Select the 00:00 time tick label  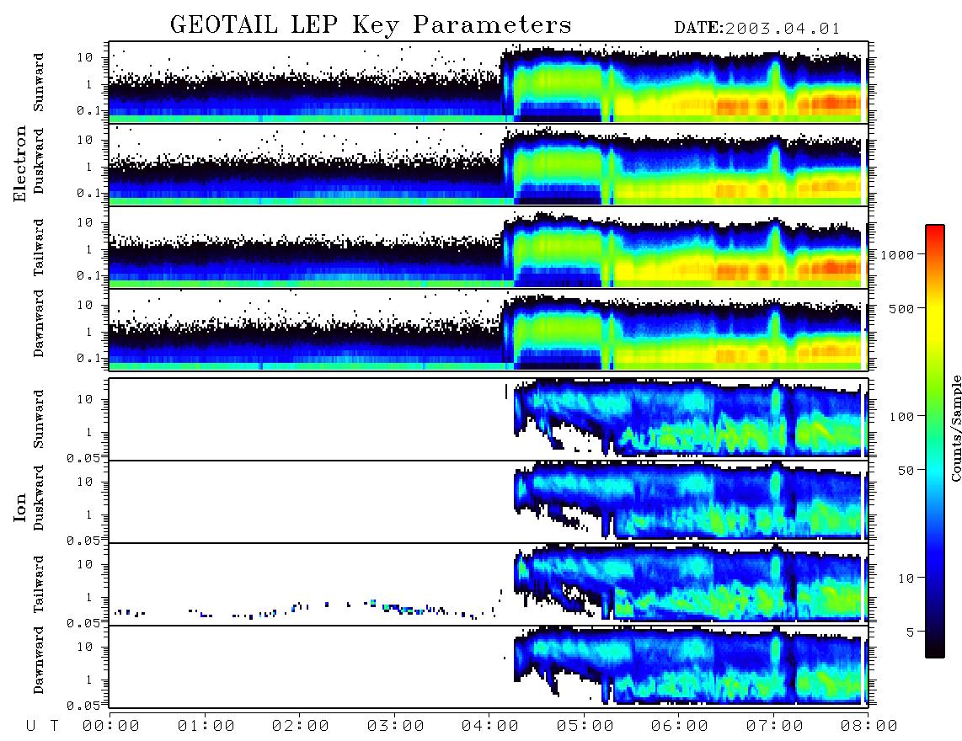[x=111, y=726]
